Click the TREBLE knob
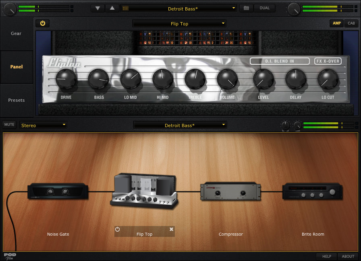The width and height of the screenshot is (361, 261). point(195,79)
